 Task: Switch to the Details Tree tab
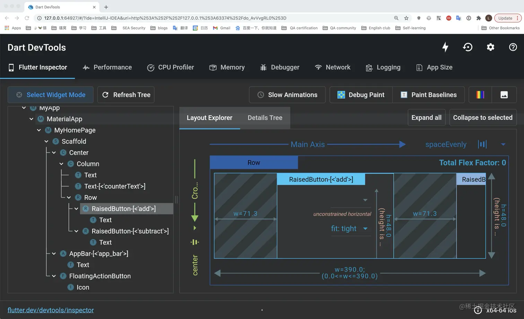(x=265, y=118)
